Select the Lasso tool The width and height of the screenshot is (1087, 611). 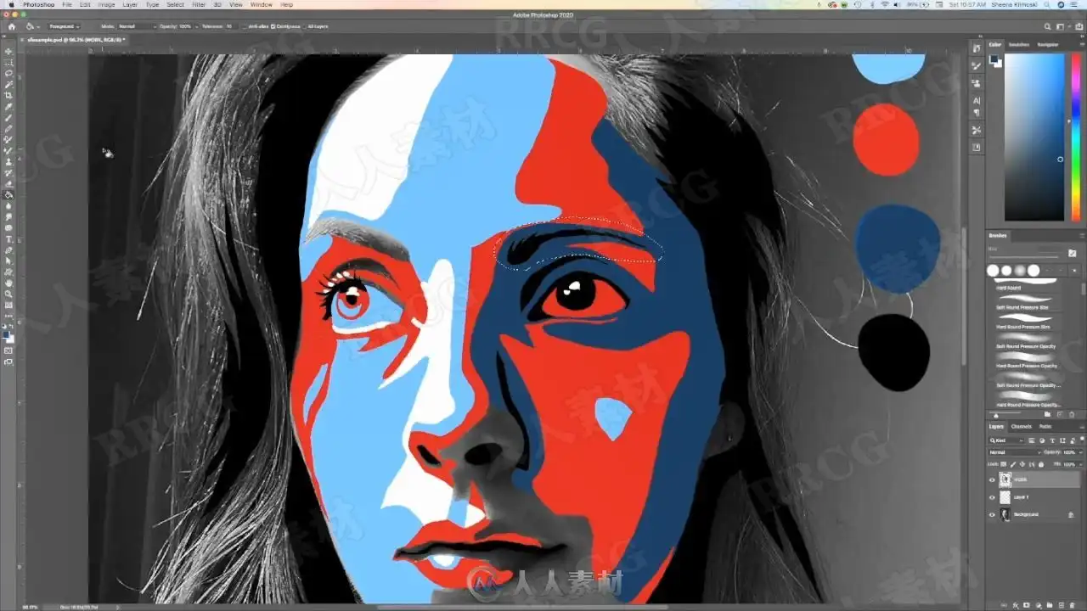coord(8,74)
